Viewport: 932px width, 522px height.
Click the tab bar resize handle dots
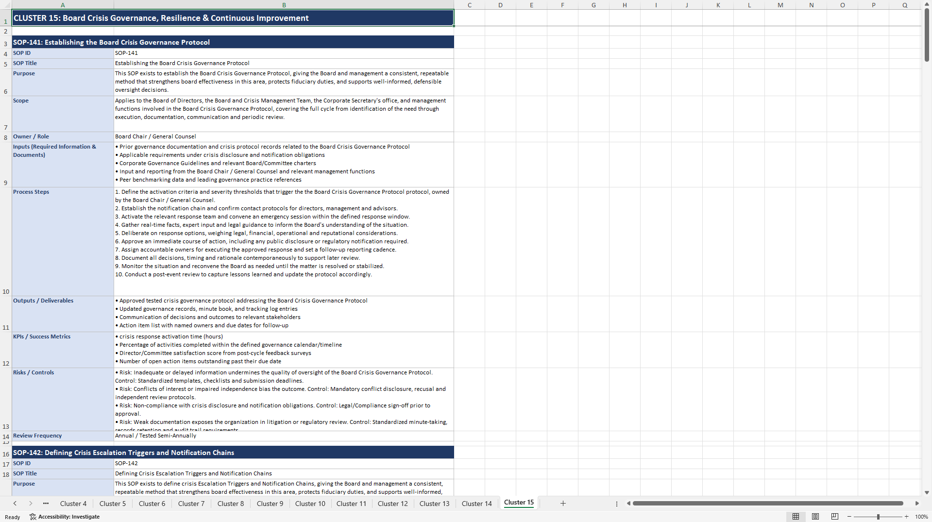[617, 504]
